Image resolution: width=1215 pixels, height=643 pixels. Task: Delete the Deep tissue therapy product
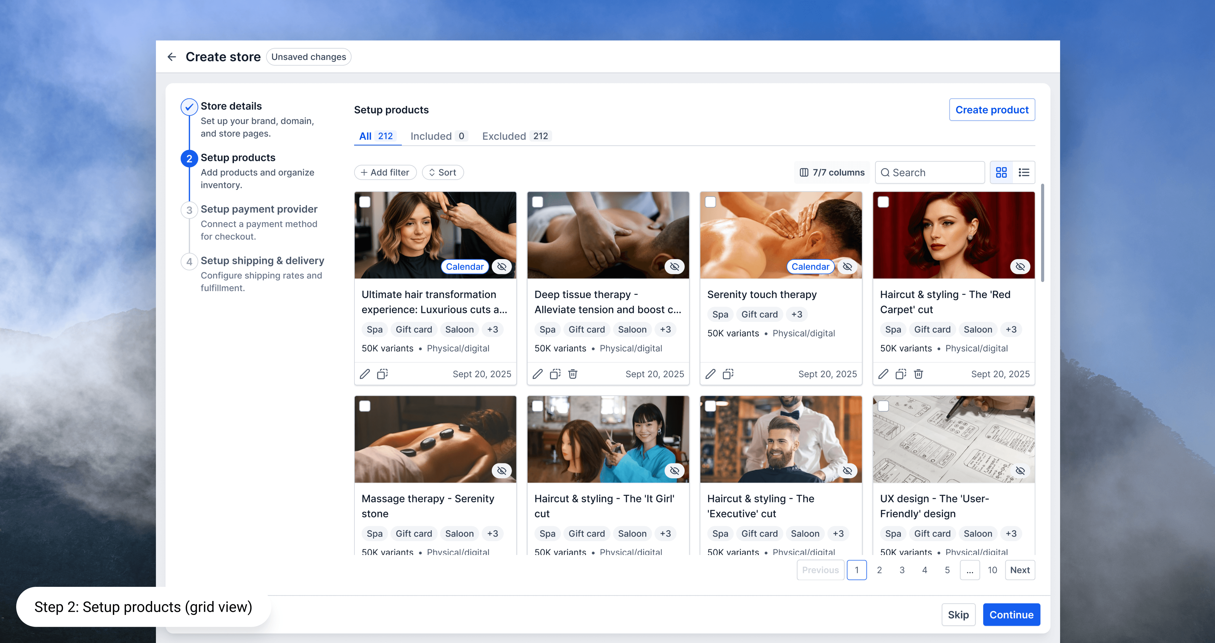573,374
